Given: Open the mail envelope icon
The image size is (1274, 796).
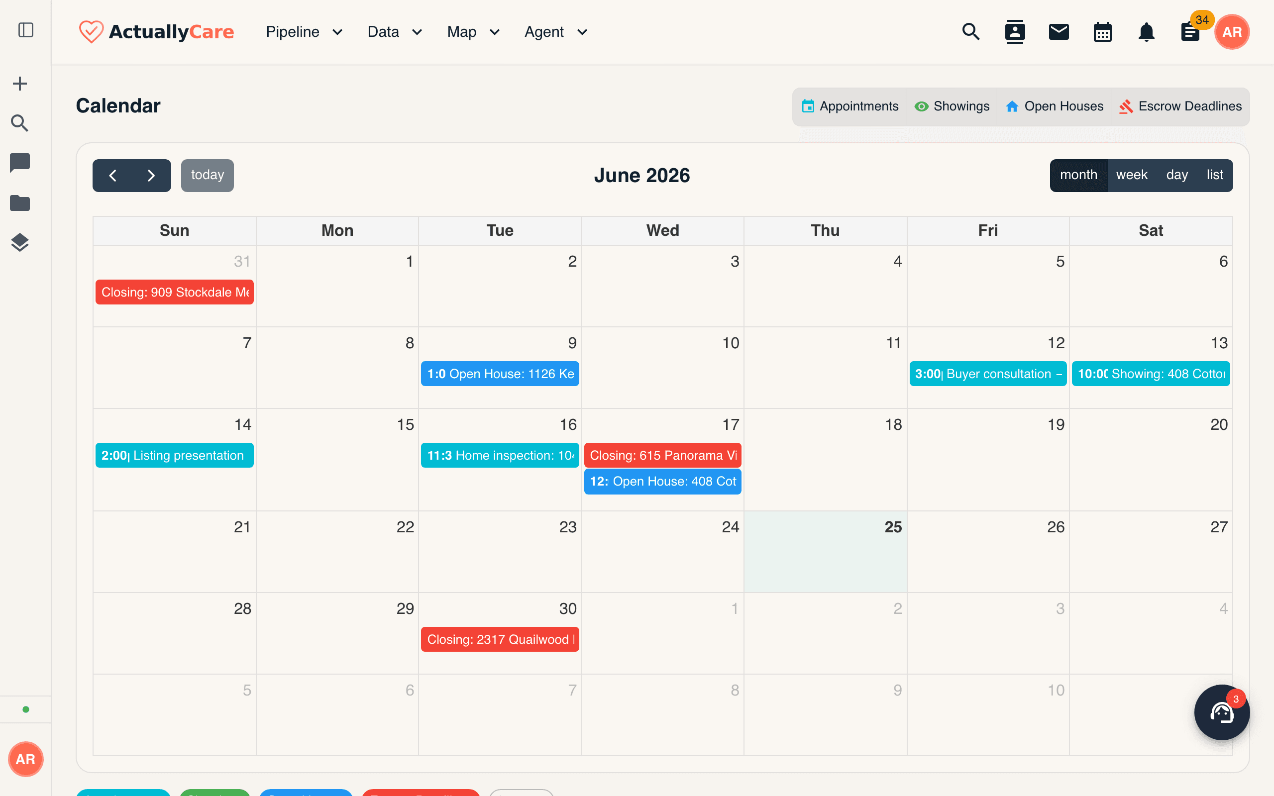Looking at the screenshot, I should click(1058, 31).
